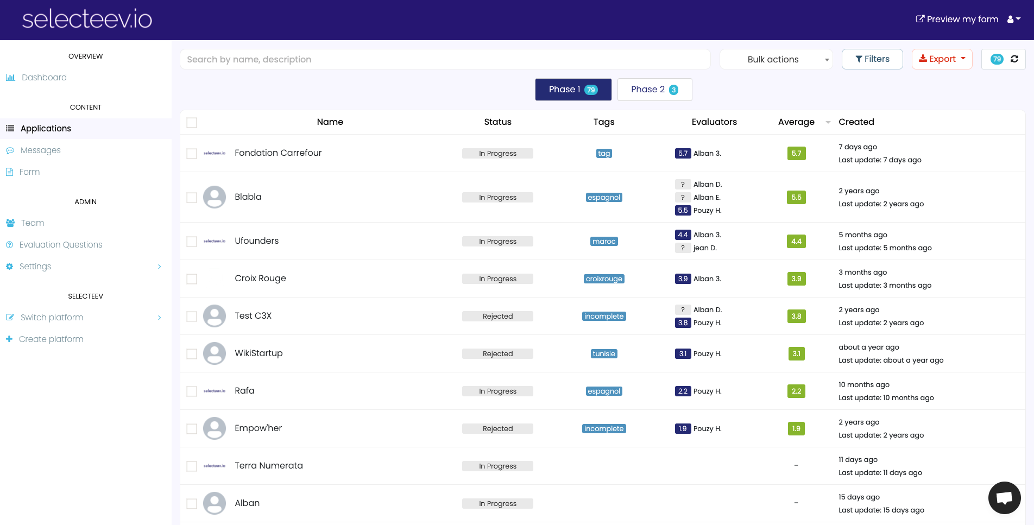Click the Settings gear icon

point(9,267)
